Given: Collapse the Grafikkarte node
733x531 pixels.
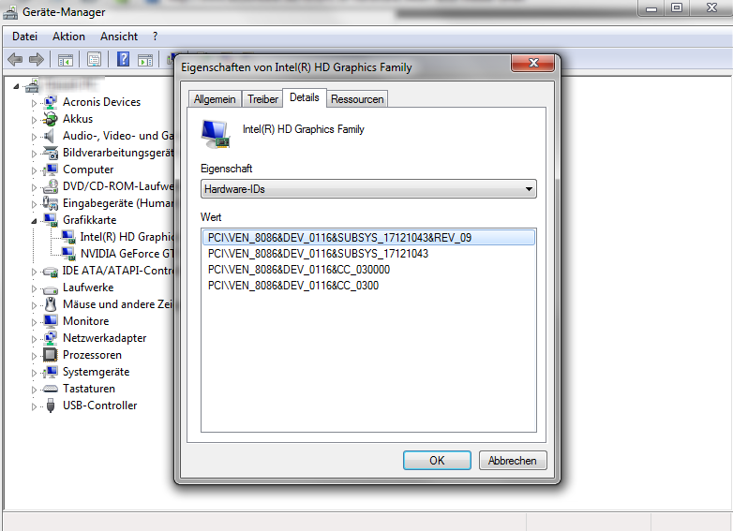Looking at the screenshot, I should tap(34, 221).
